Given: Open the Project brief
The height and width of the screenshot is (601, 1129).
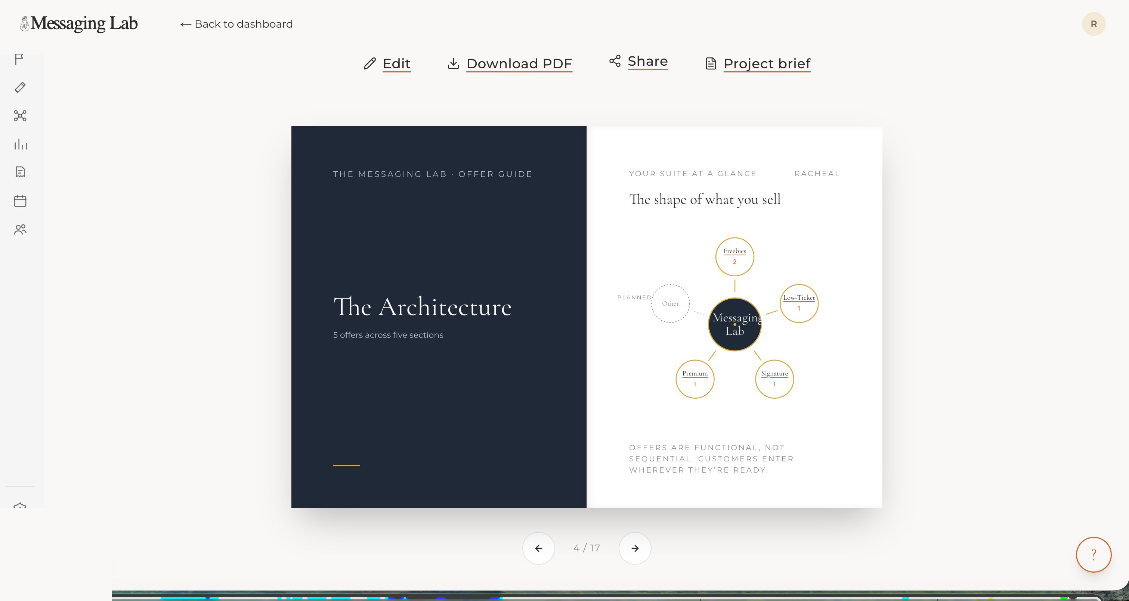Looking at the screenshot, I should (x=758, y=63).
